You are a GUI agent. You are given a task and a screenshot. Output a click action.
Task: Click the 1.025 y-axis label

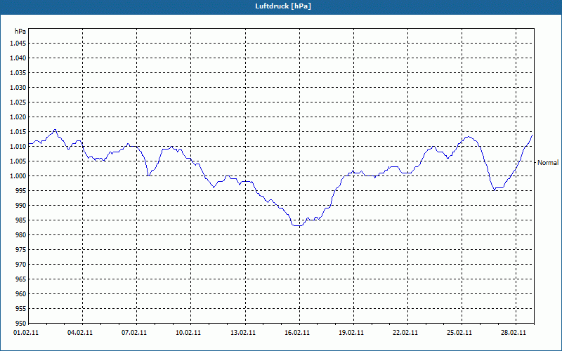tap(18, 102)
